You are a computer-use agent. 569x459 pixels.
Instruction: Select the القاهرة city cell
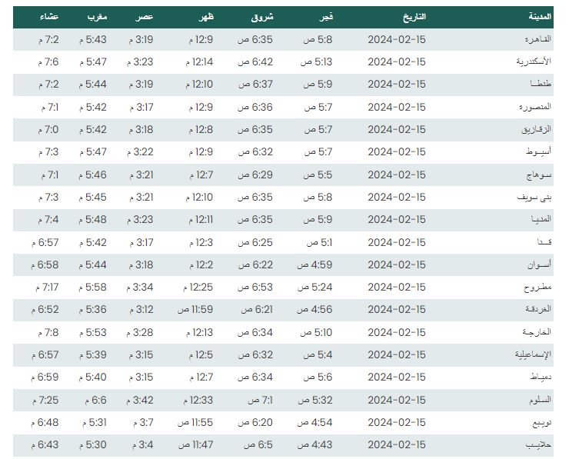[x=537, y=39]
